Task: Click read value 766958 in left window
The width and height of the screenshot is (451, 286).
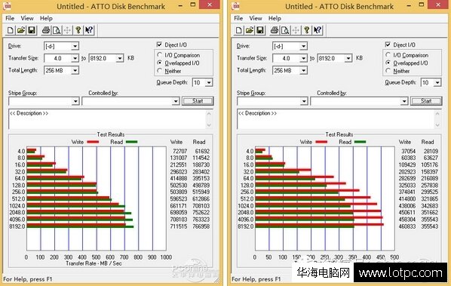Action: tap(201, 226)
